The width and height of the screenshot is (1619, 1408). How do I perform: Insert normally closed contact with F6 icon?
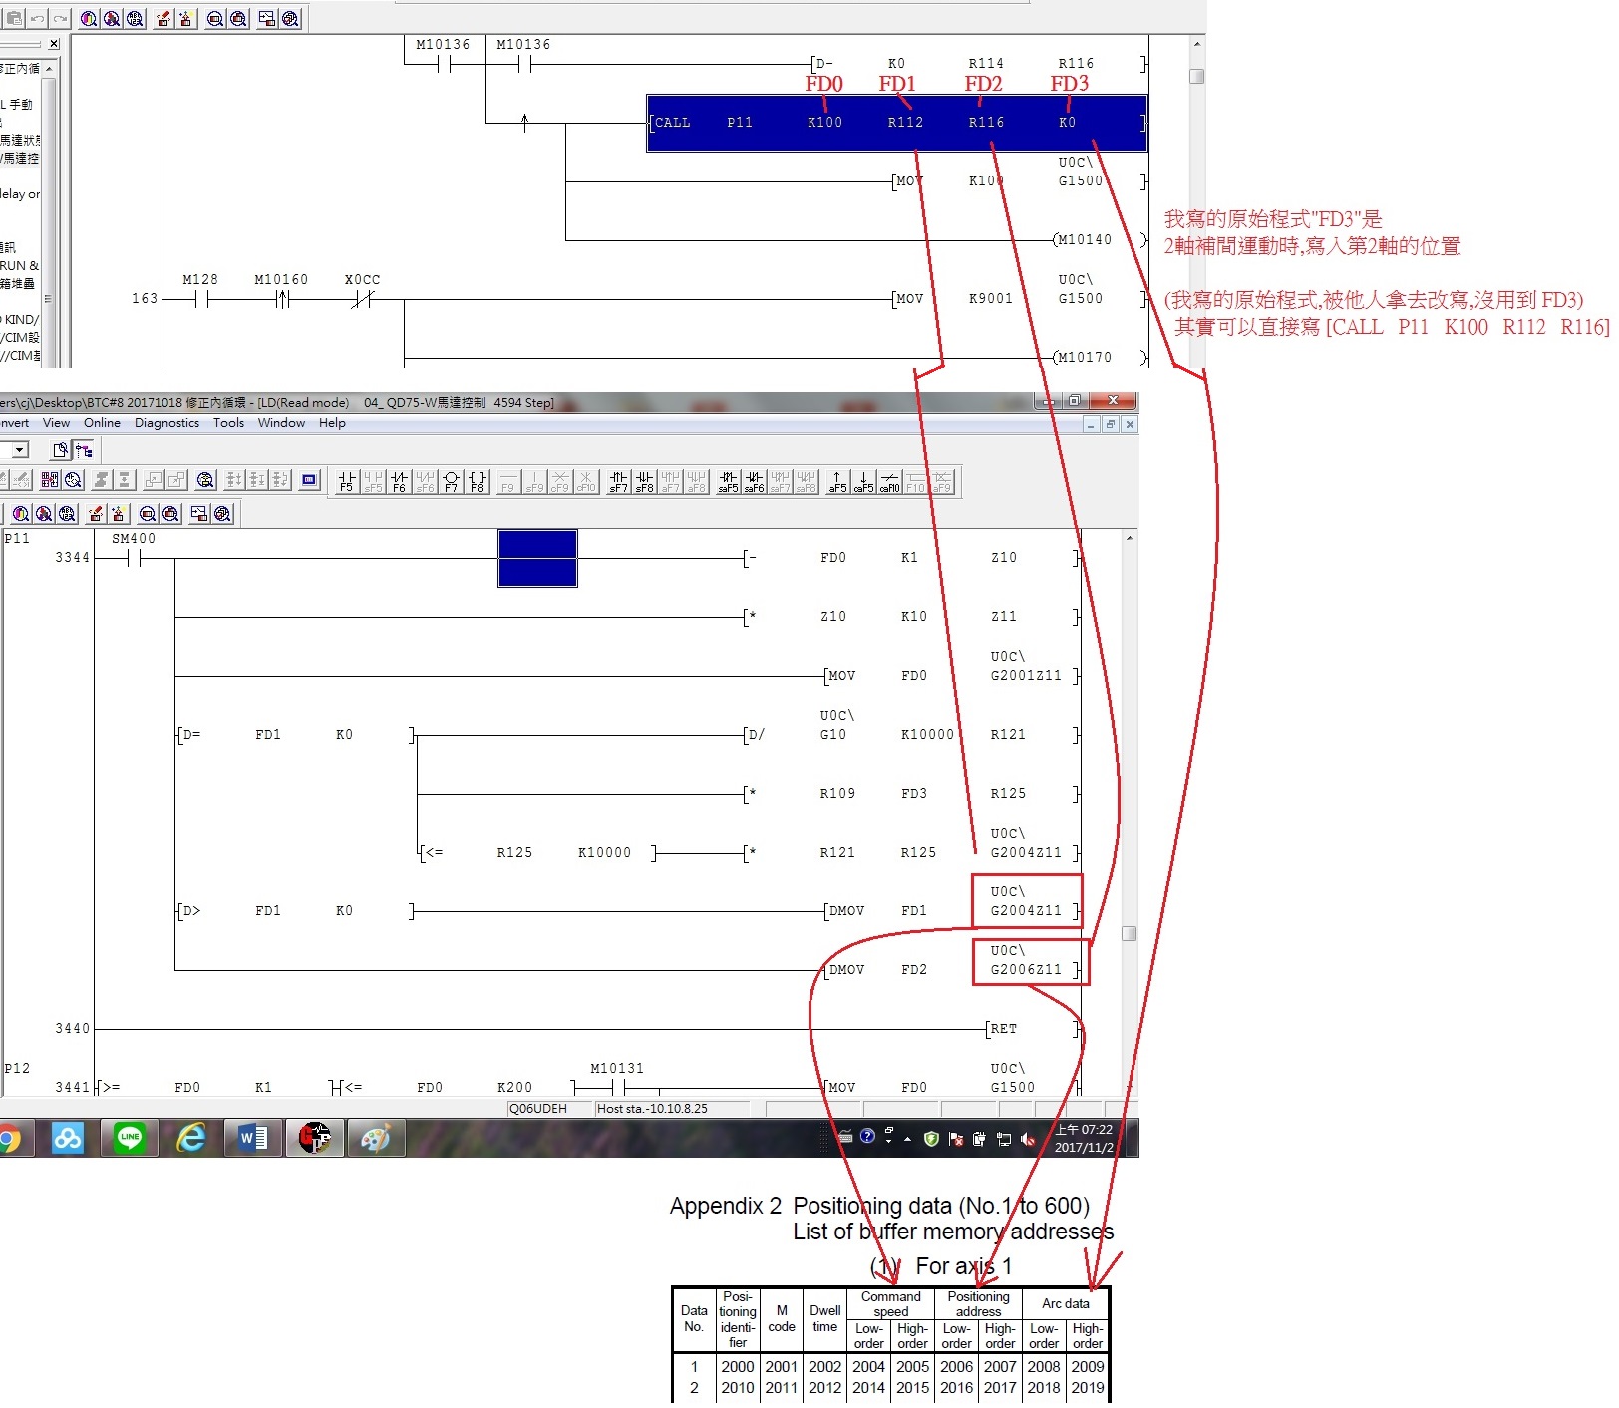pos(399,481)
